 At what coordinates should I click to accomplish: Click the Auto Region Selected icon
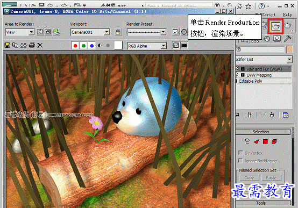tap(48, 32)
